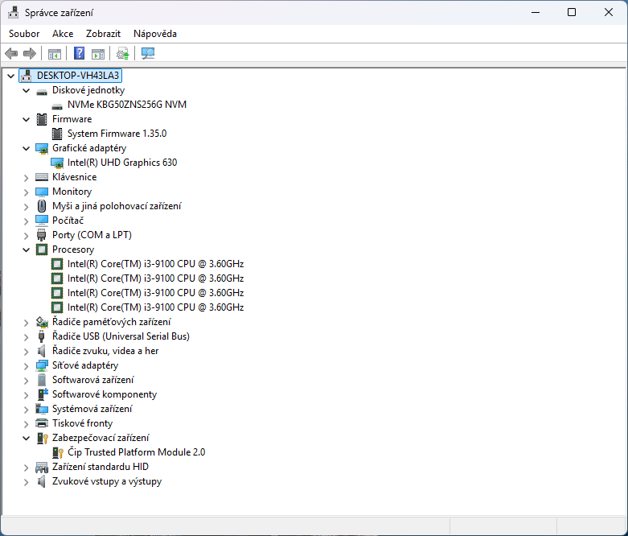Screen dimensions: 628x536
Task: Collapse the DESKTOP-VH43LA3 root node
Action: coord(10,76)
